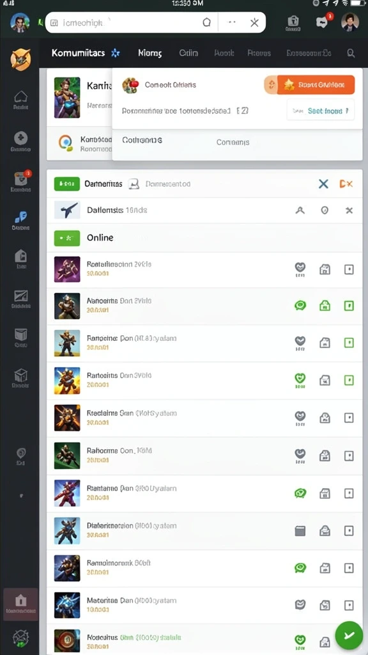Open the search magnifier in the dark navigation bar

[351, 53]
